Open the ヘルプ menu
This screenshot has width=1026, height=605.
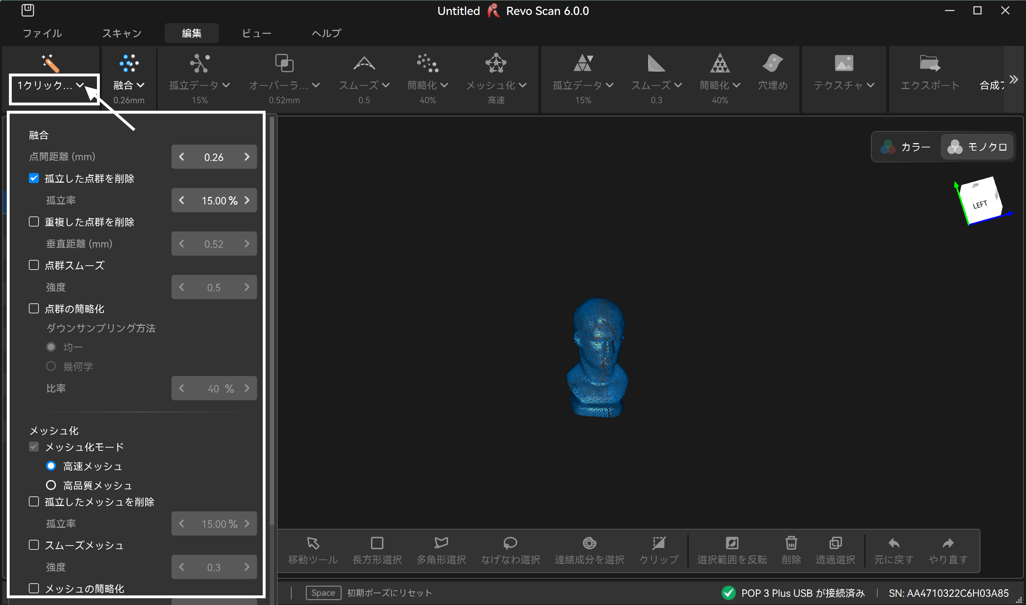click(x=327, y=33)
